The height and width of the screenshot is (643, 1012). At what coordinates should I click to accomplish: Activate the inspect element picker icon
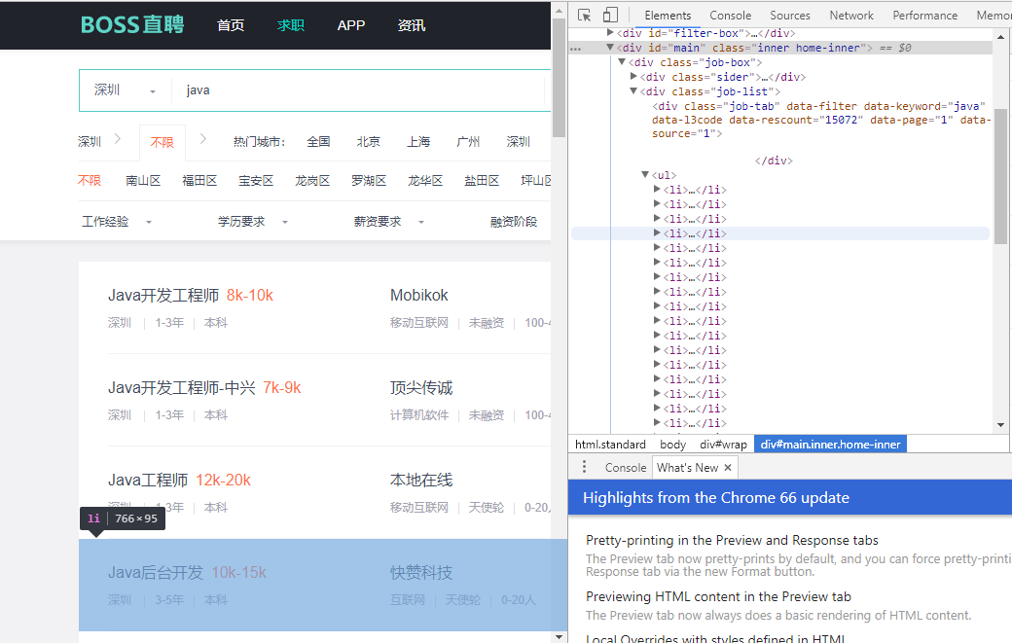[x=584, y=15]
